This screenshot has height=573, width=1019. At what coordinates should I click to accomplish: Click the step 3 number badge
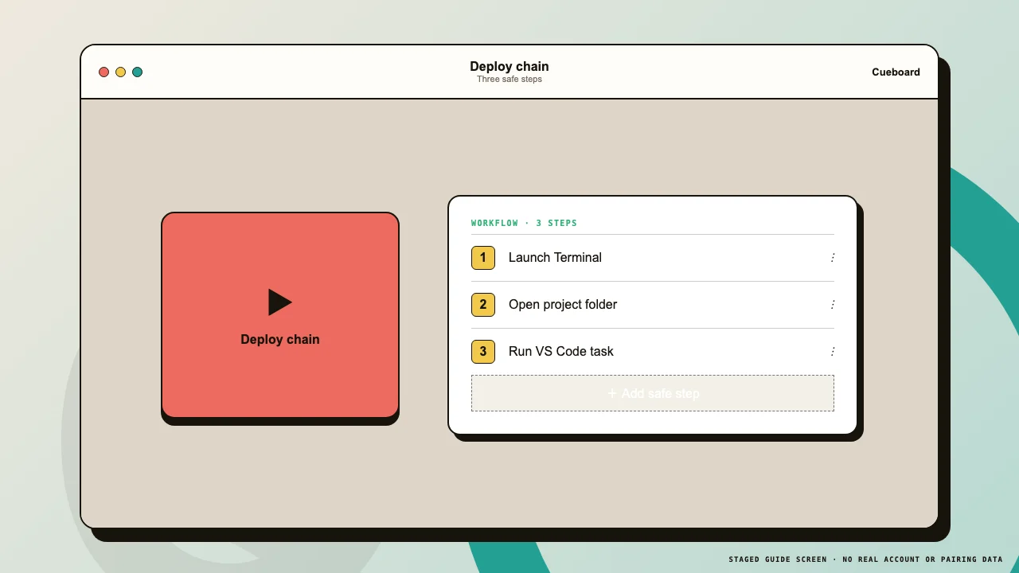coord(483,352)
